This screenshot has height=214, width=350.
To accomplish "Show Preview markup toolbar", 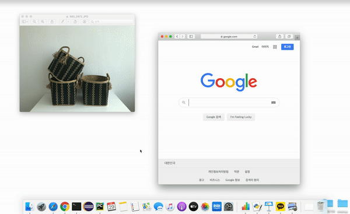I will coord(85,22).
